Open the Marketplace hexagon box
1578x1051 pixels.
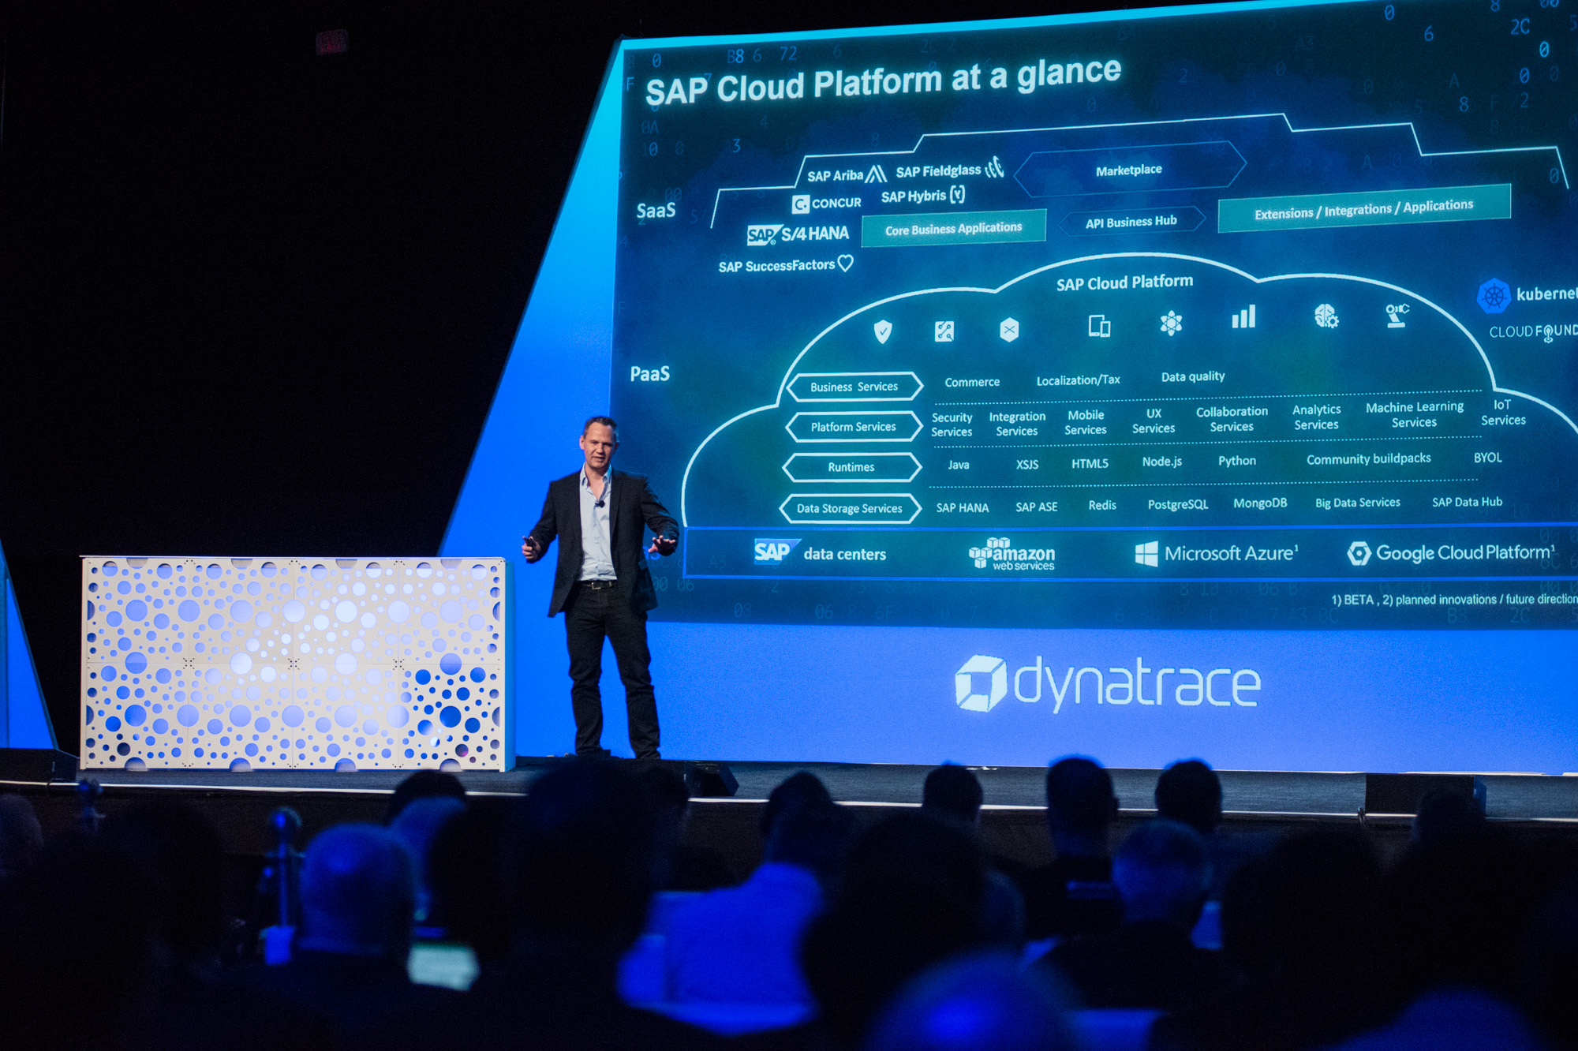[1129, 170]
